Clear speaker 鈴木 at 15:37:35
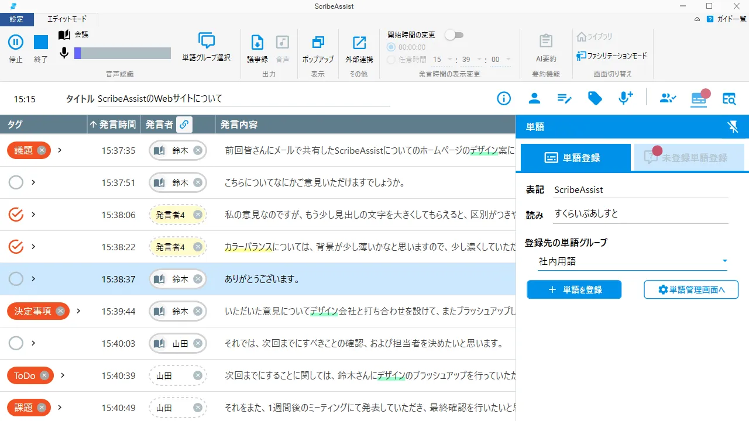 tap(198, 150)
